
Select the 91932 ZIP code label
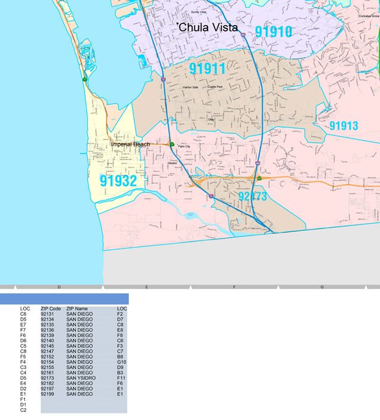118,181
